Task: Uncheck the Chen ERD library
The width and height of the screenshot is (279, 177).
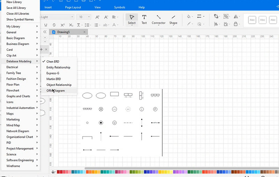Action: [53, 61]
